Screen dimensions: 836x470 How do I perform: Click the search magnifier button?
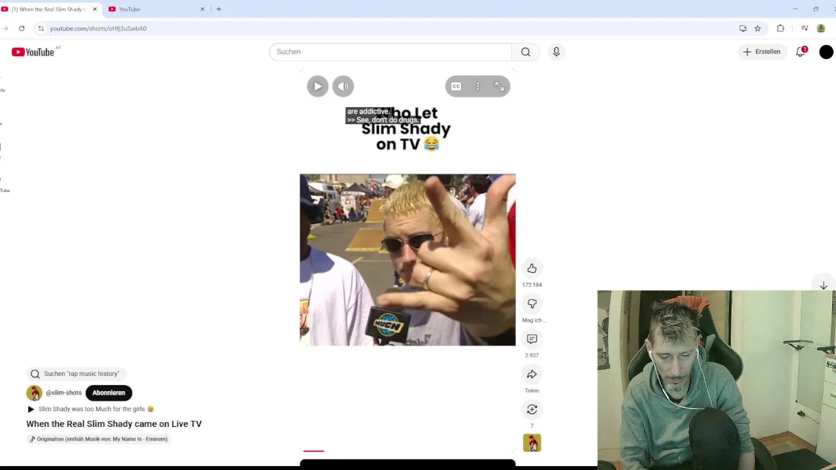(x=526, y=52)
